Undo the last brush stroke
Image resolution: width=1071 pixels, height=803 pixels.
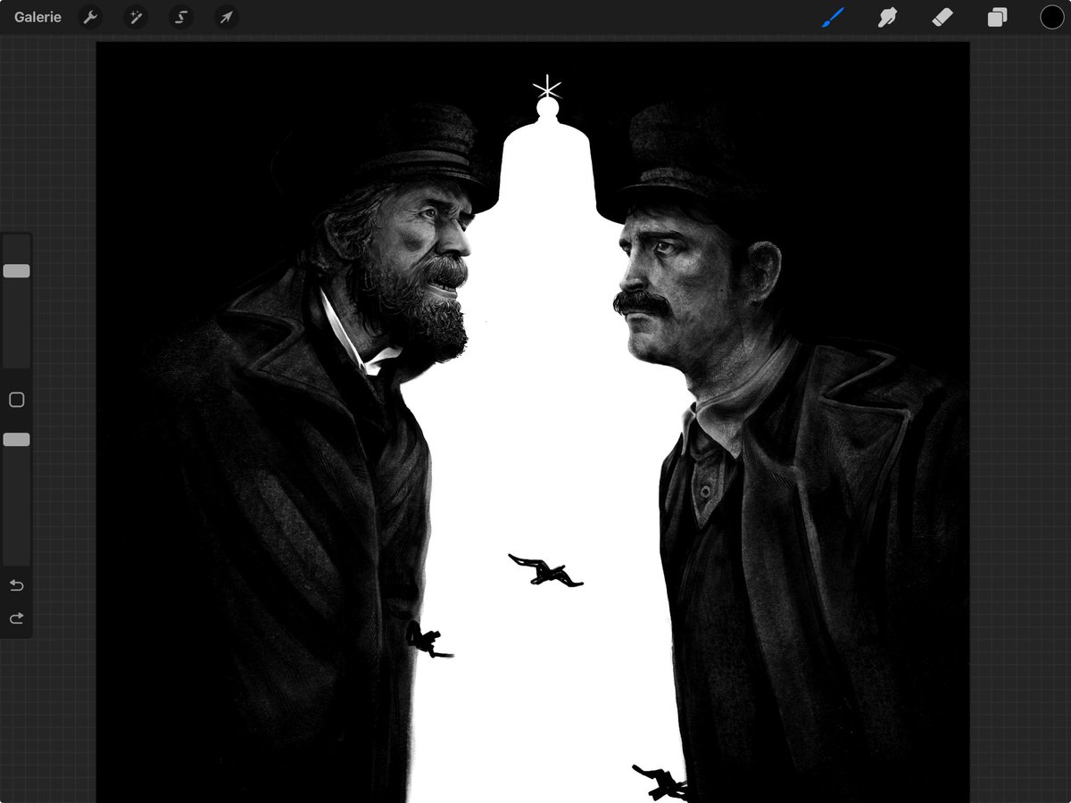(16, 586)
